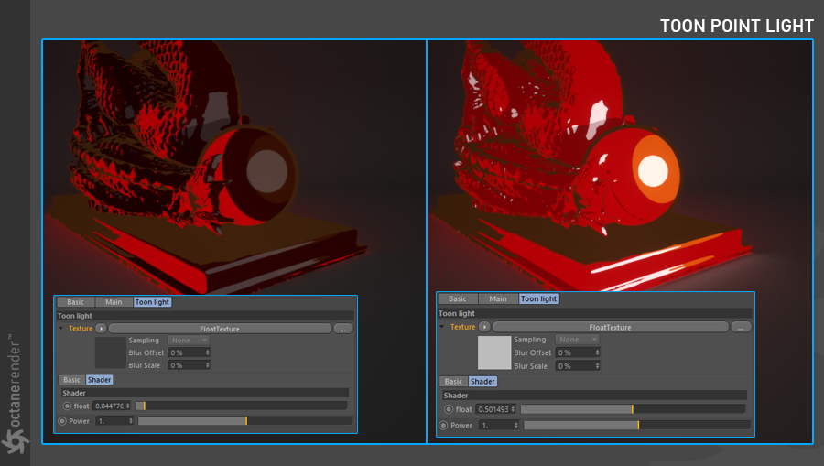Click the FloatTexture button in right panel

tap(610, 328)
